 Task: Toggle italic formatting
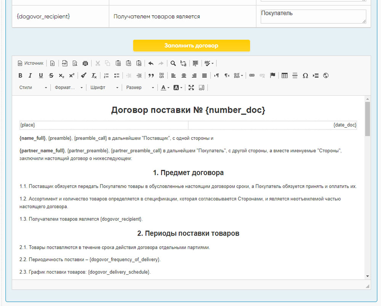(x=30, y=75)
